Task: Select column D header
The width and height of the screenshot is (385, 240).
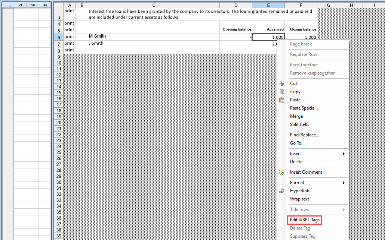Action: pyautogui.click(x=236, y=5)
